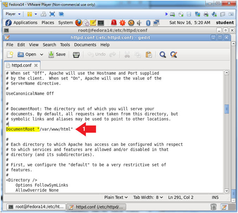
Task: Open the VMware Player menu dropdown
Action: point(13,14)
